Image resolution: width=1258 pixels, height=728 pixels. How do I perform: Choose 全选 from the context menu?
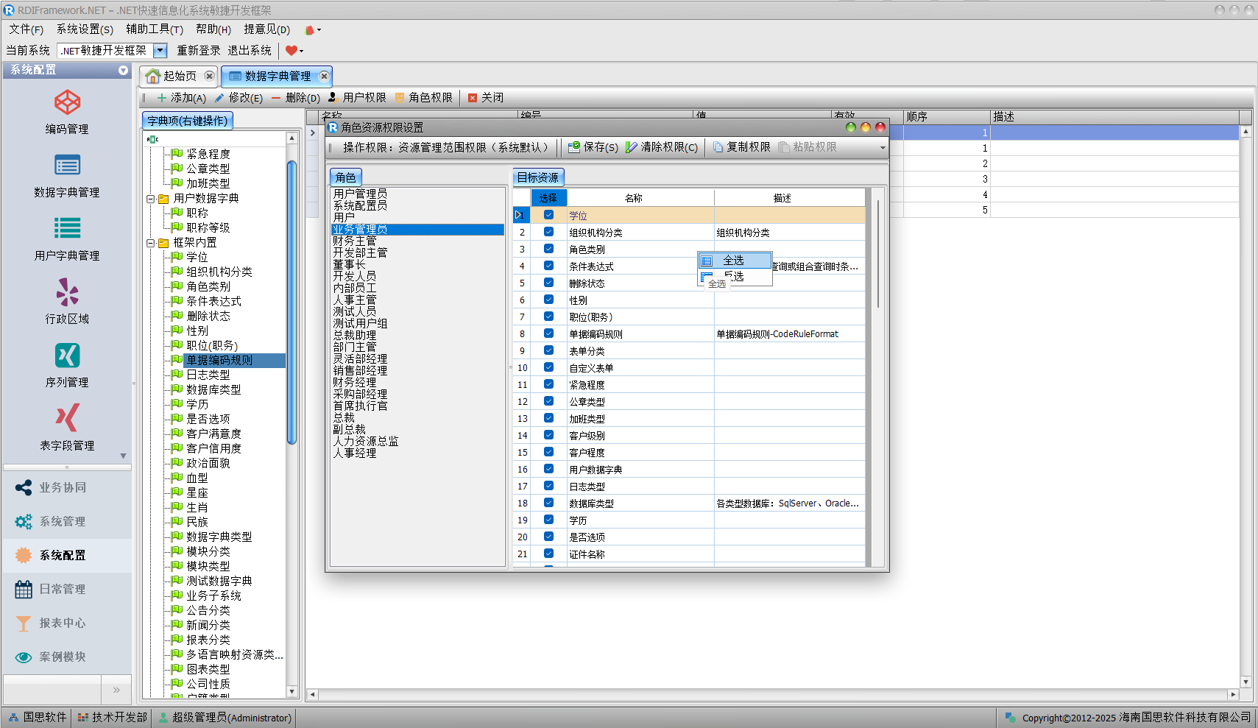[x=733, y=261]
